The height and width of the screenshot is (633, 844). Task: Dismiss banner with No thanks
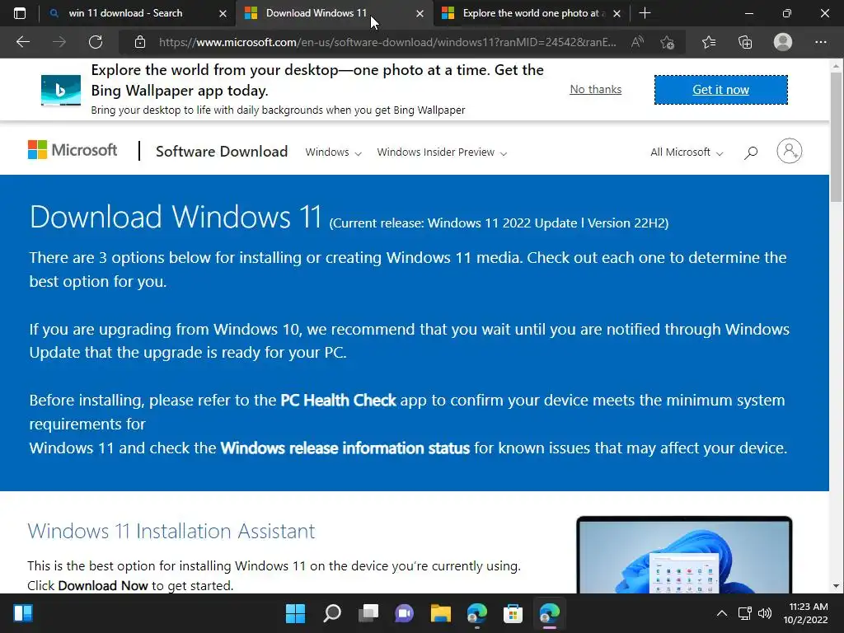tap(595, 89)
